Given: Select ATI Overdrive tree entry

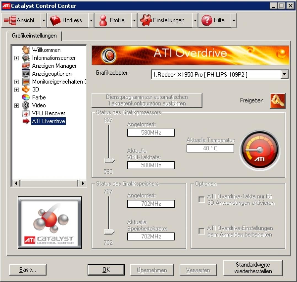Looking at the screenshot, I should pos(49,121).
